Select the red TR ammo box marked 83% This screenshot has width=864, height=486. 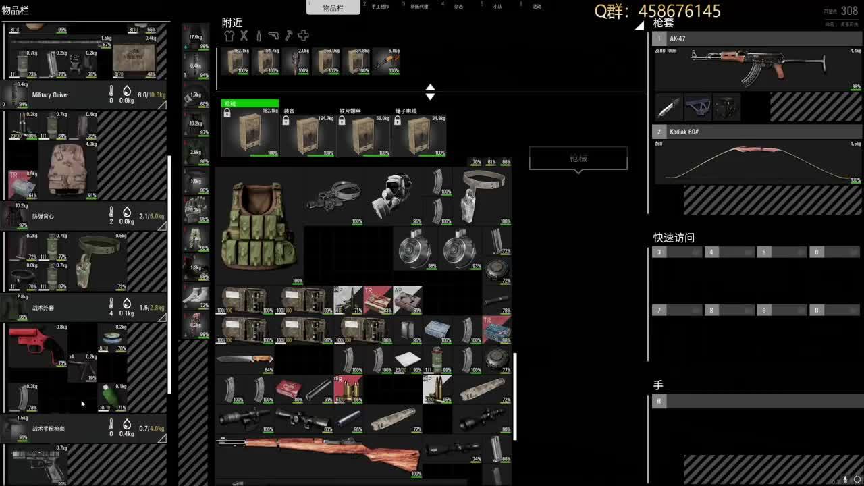(x=378, y=300)
